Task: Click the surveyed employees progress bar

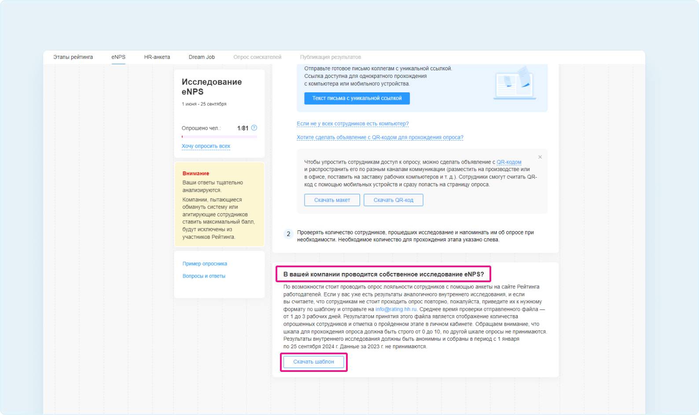Action: (x=219, y=137)
